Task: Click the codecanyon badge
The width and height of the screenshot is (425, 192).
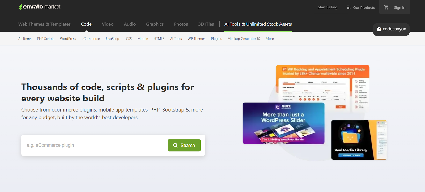Action: [x=391, y=29]
